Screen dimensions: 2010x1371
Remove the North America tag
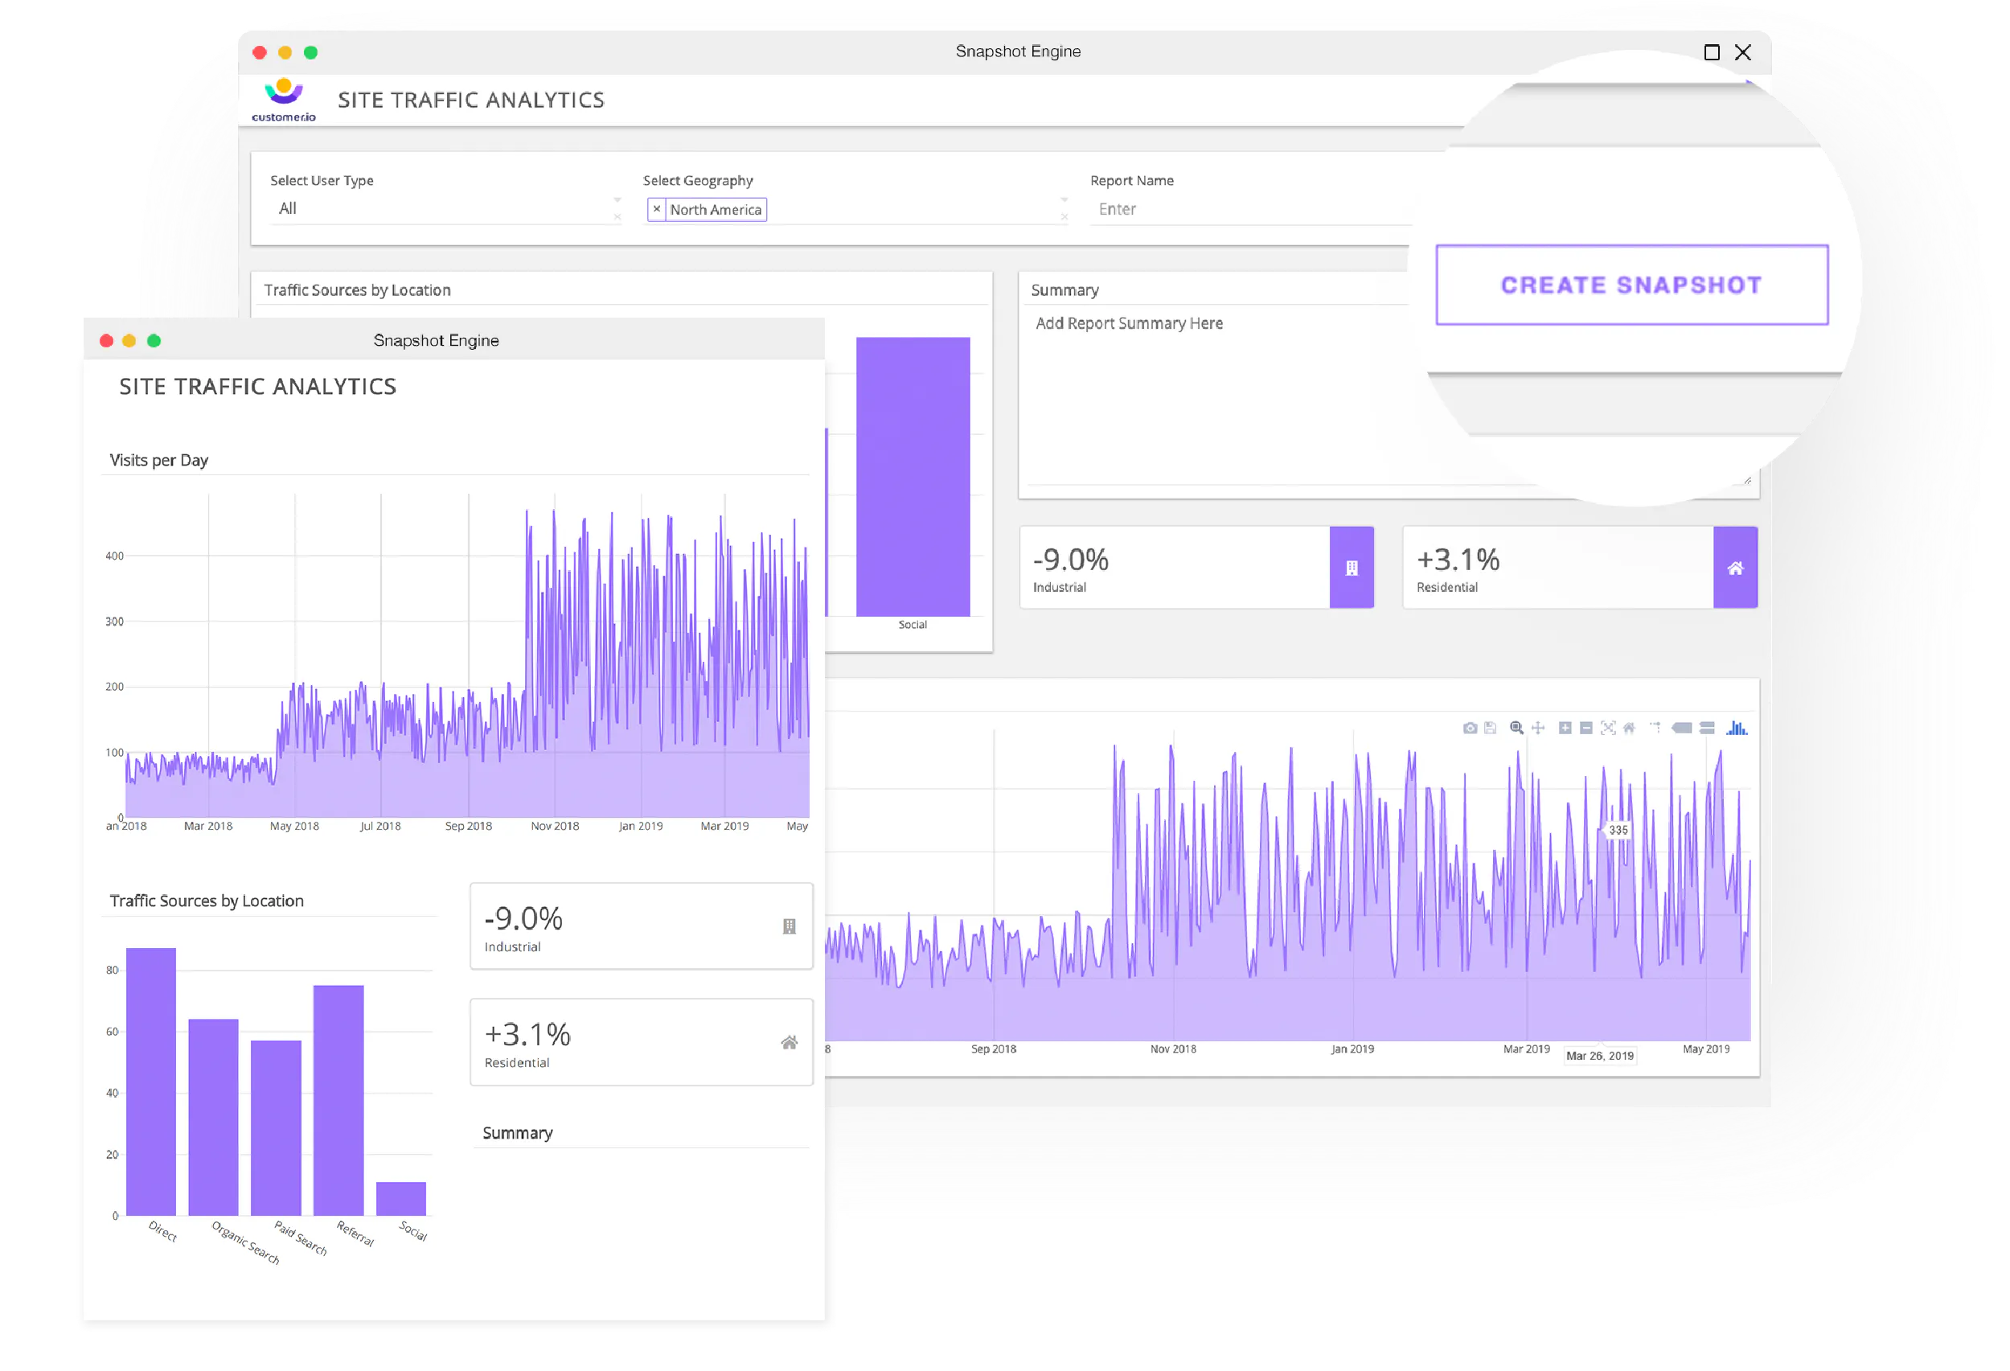click(656, 209)
